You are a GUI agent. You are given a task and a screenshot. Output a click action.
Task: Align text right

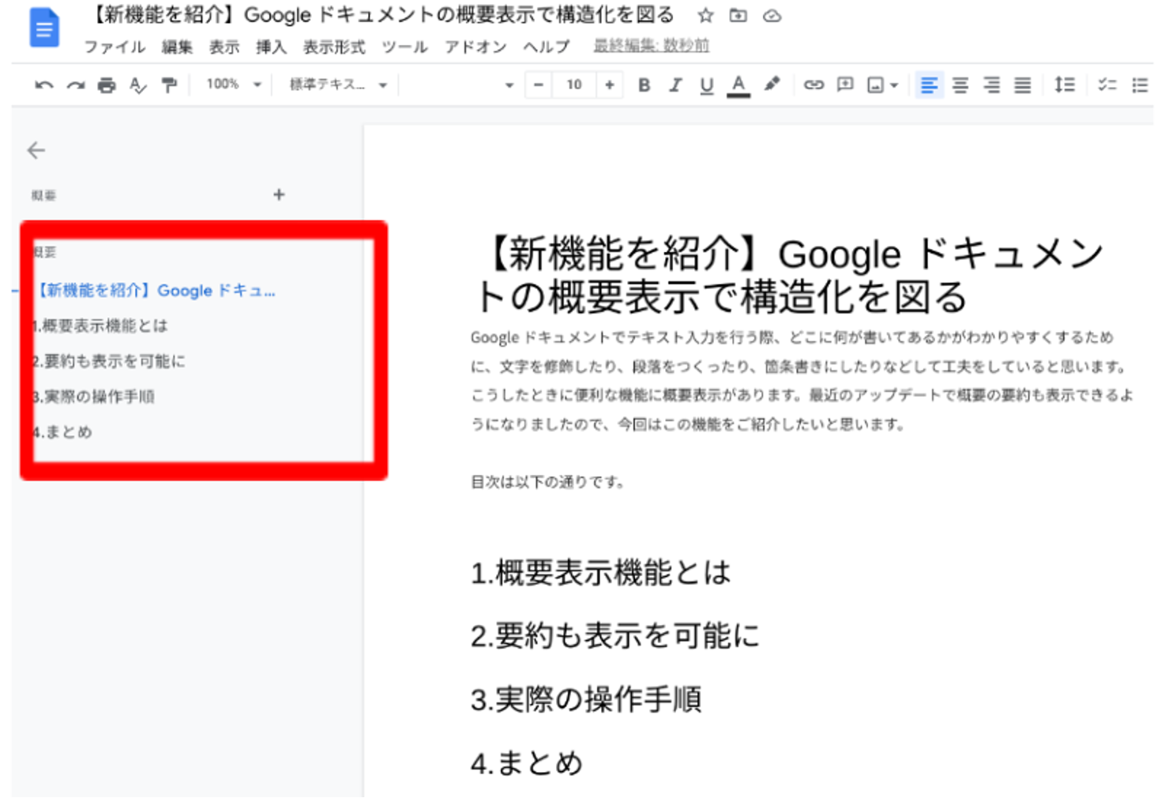(x=992, y=85)
